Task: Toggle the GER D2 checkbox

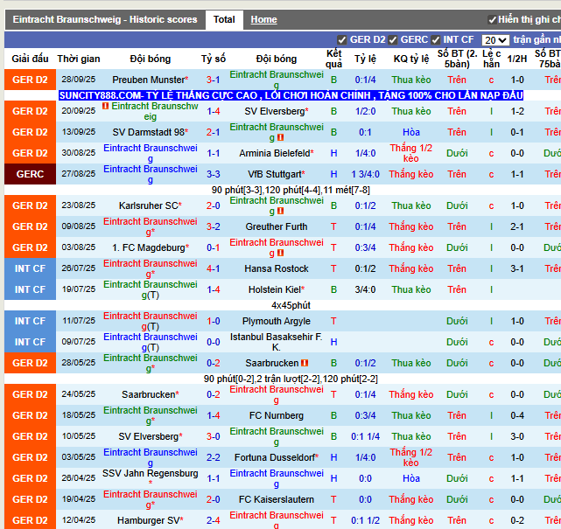Action: click(x=341, y=40)
